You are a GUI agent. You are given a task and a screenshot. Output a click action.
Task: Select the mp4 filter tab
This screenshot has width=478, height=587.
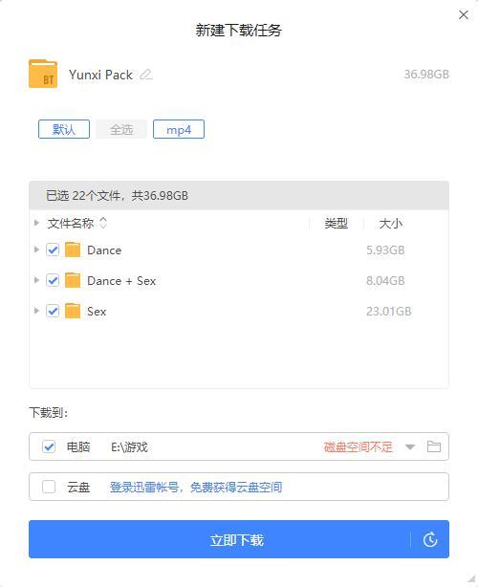(179, 129)
